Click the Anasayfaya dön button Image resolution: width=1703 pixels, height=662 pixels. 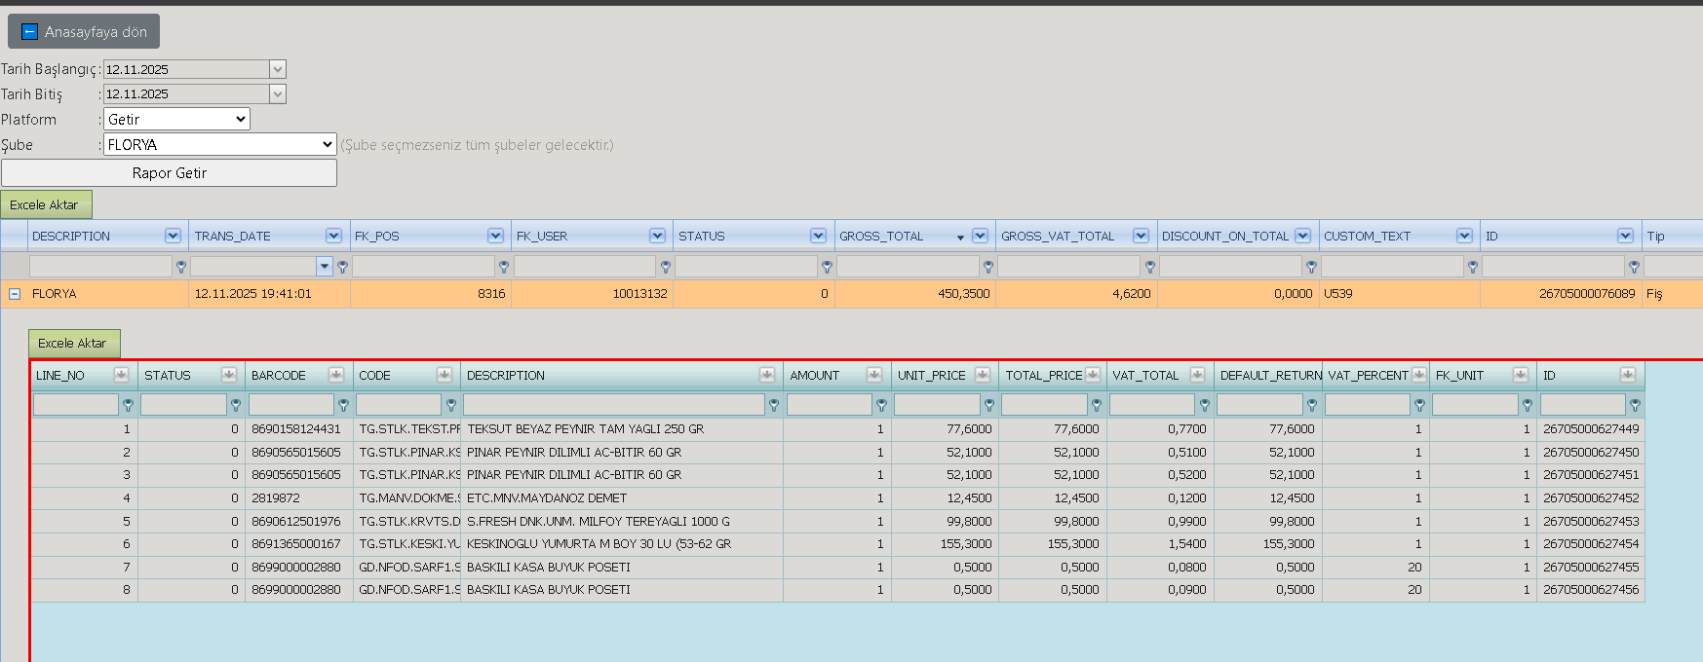[84, 31]
